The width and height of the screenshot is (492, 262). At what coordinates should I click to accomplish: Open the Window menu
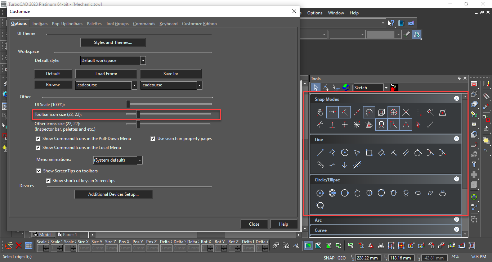(336, 13)
